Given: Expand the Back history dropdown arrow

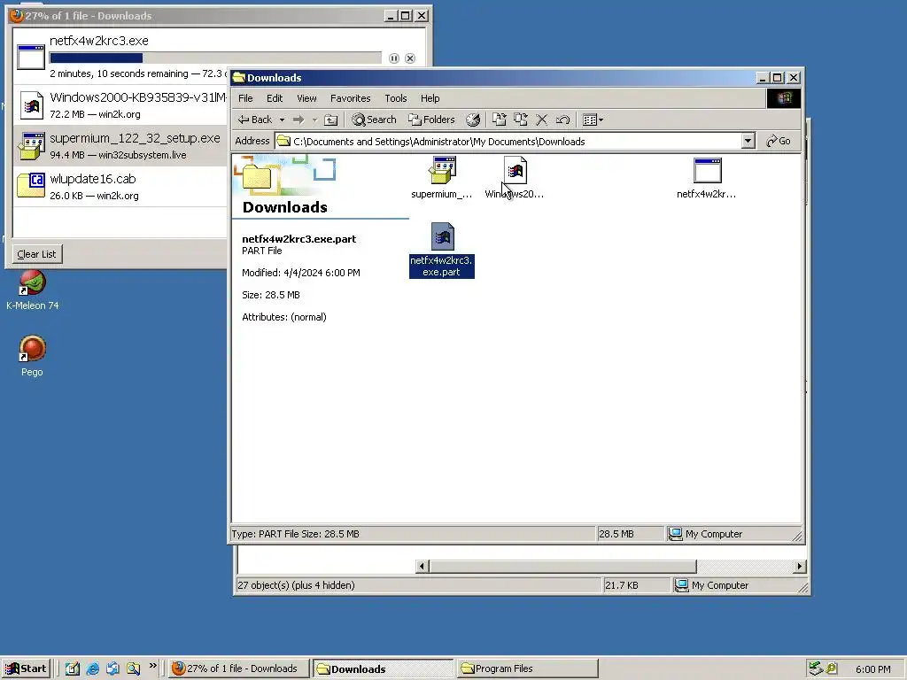Looking at the screenshot, I should tap(282, 120).
